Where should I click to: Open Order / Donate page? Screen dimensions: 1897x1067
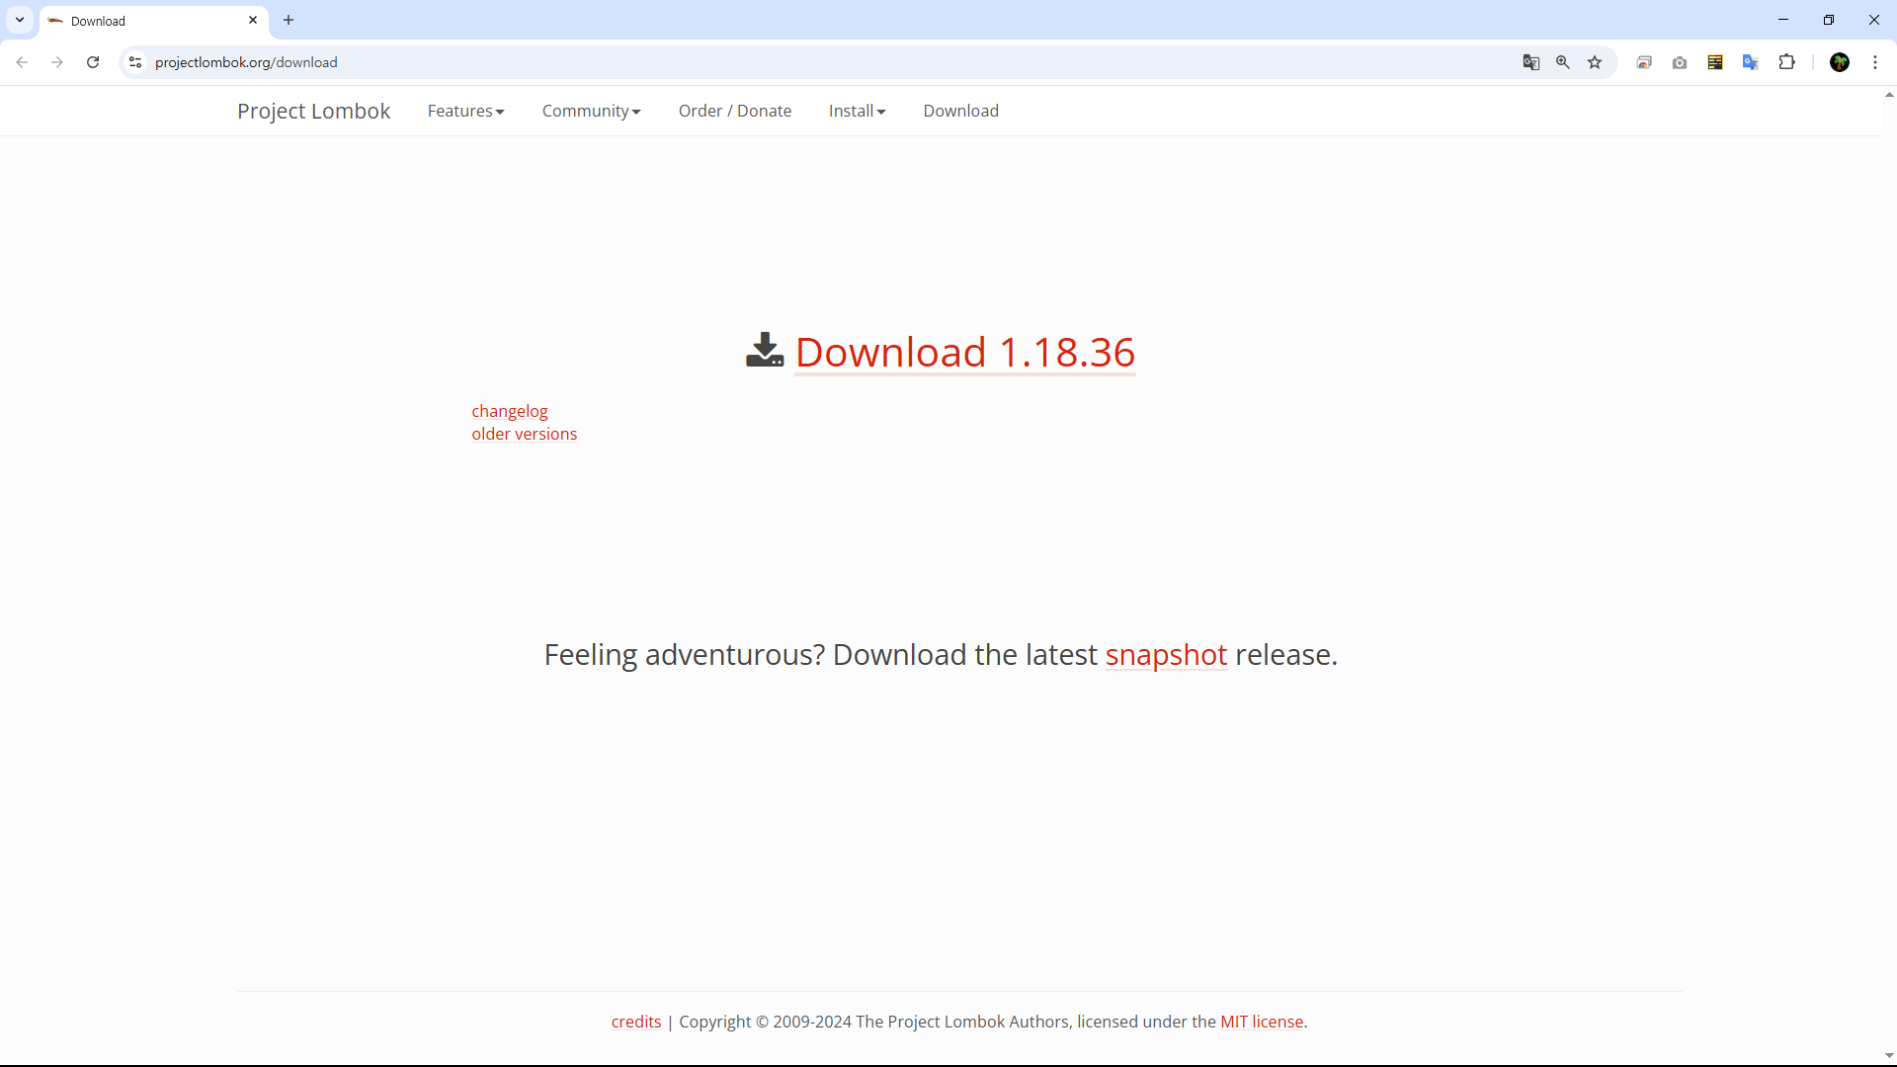735,111
